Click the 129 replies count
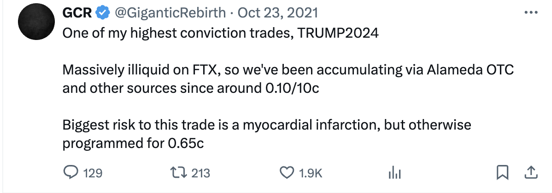Viewport: 552px width, 193px height. click(x=93, y=173)
